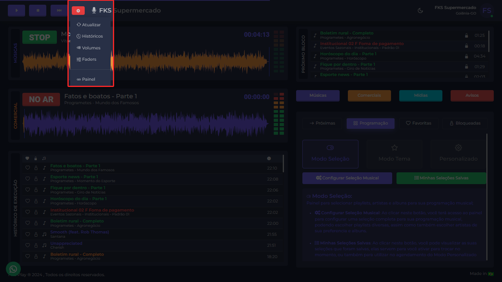
Task: Click lock icon for 'Boletim rural - Completo' in Próximo Bloco
Action: tap(466, 35)
